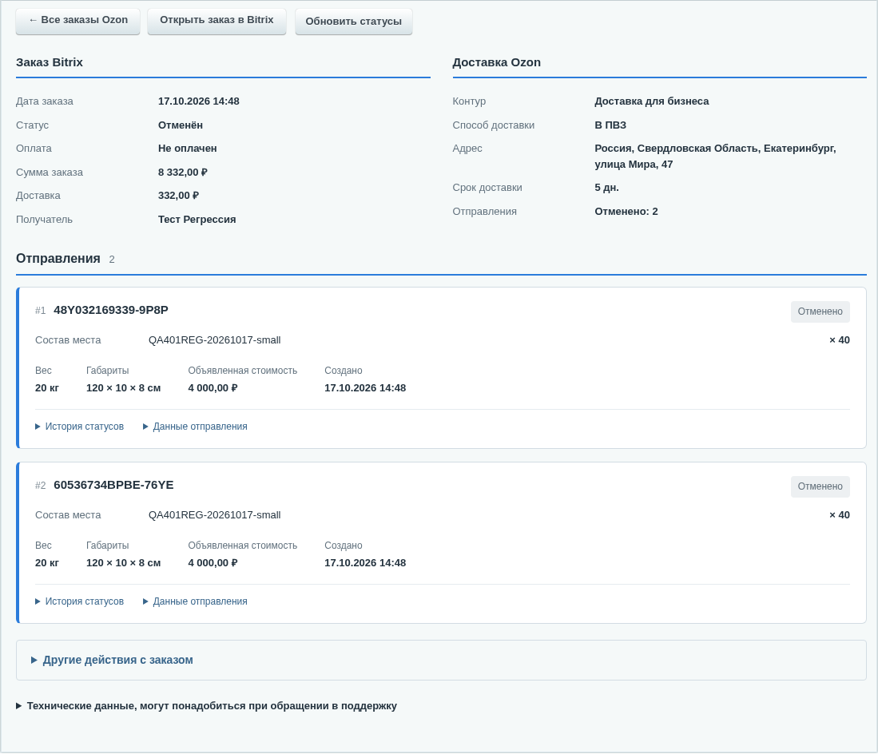Click the payment value Не оплачен
878x754 pixels.
(188, 149)
